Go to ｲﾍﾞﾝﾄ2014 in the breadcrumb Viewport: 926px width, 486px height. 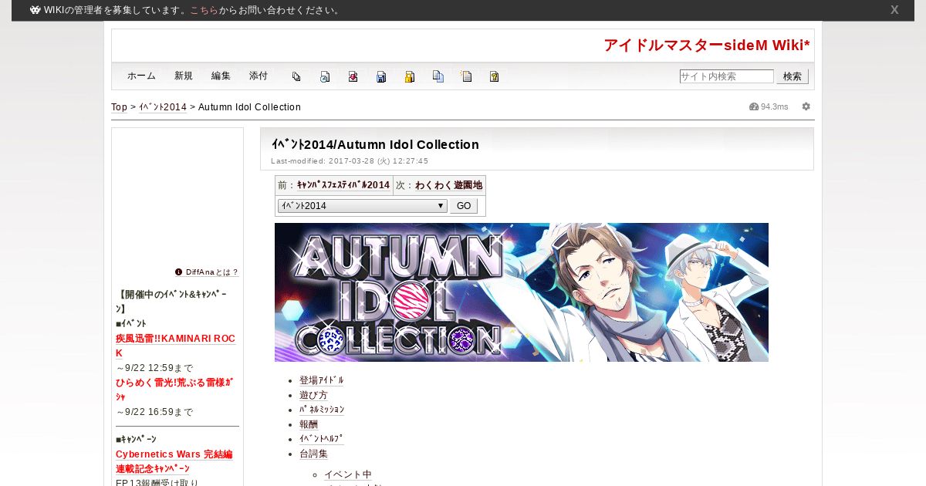pyautogui.click(x=163, y=107)
